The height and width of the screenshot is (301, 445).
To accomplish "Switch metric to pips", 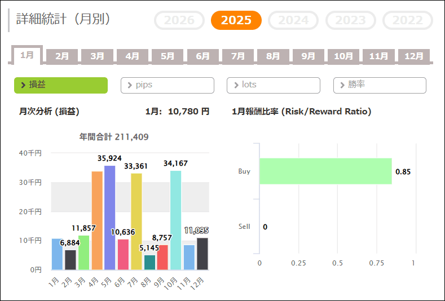I will click(168, 85).
